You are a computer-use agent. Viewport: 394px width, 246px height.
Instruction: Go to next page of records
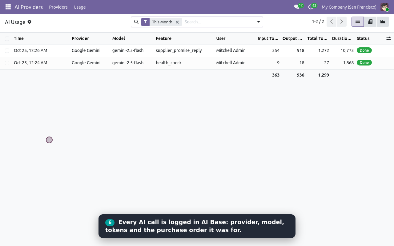(x=342, y=22)
